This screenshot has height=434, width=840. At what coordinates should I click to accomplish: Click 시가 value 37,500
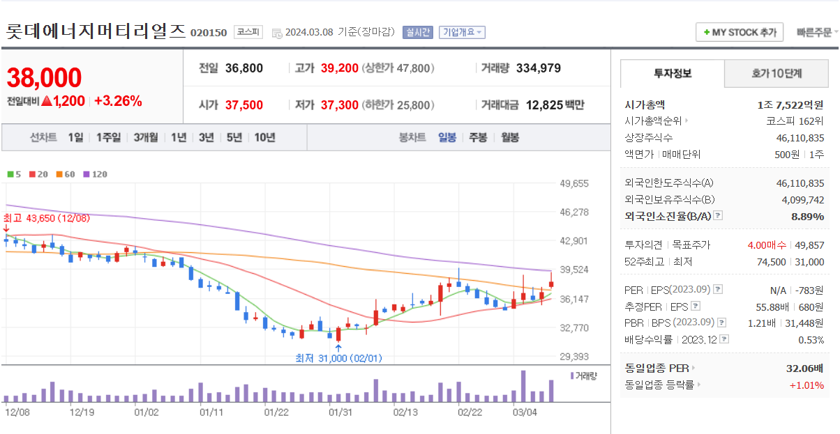coord(244,105)
